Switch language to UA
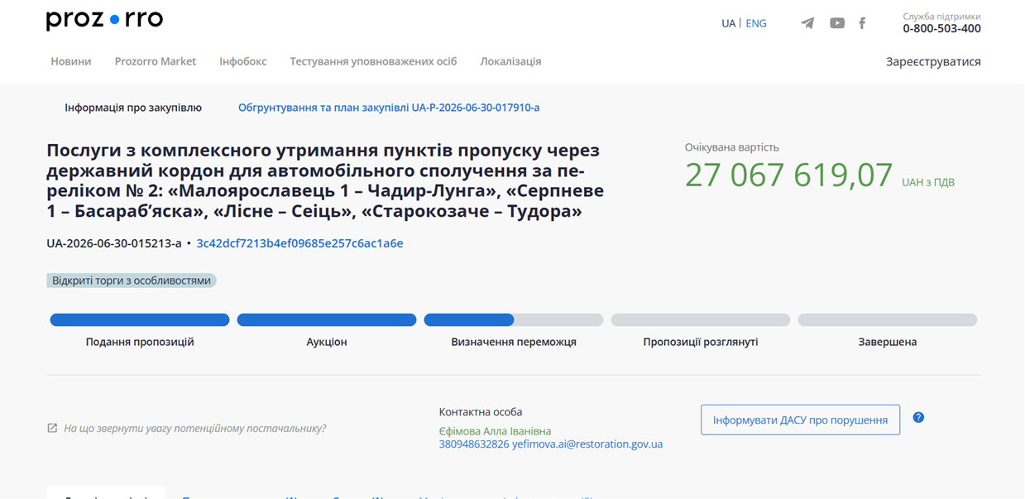Screen dimensions: 1025x499 pyautogui.click(x=728, y=23)
